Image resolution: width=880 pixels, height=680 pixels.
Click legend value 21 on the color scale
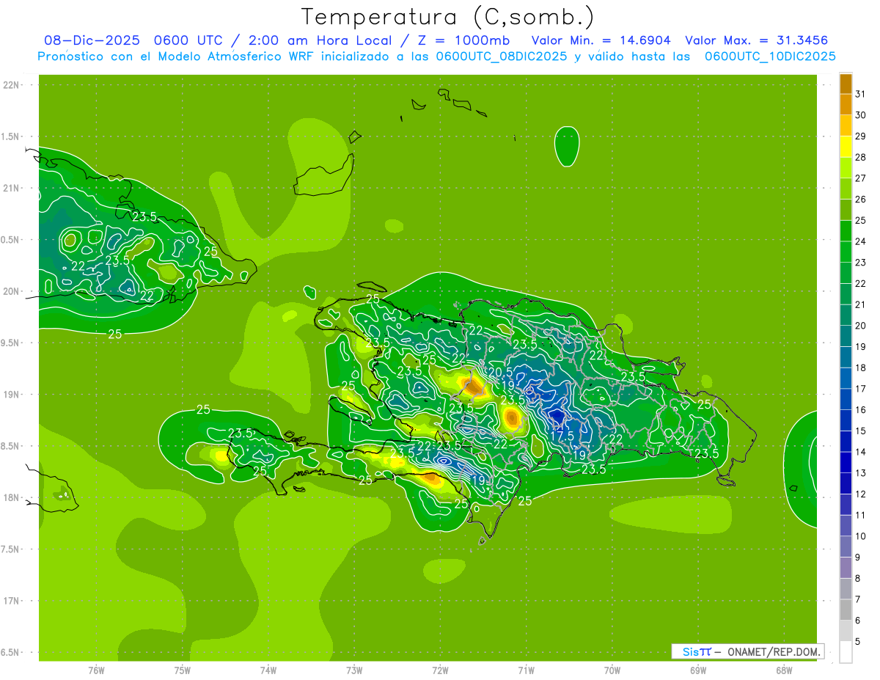861,304
